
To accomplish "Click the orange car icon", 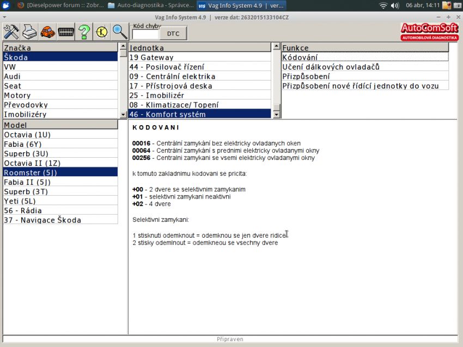I will (x=47, y=32).
